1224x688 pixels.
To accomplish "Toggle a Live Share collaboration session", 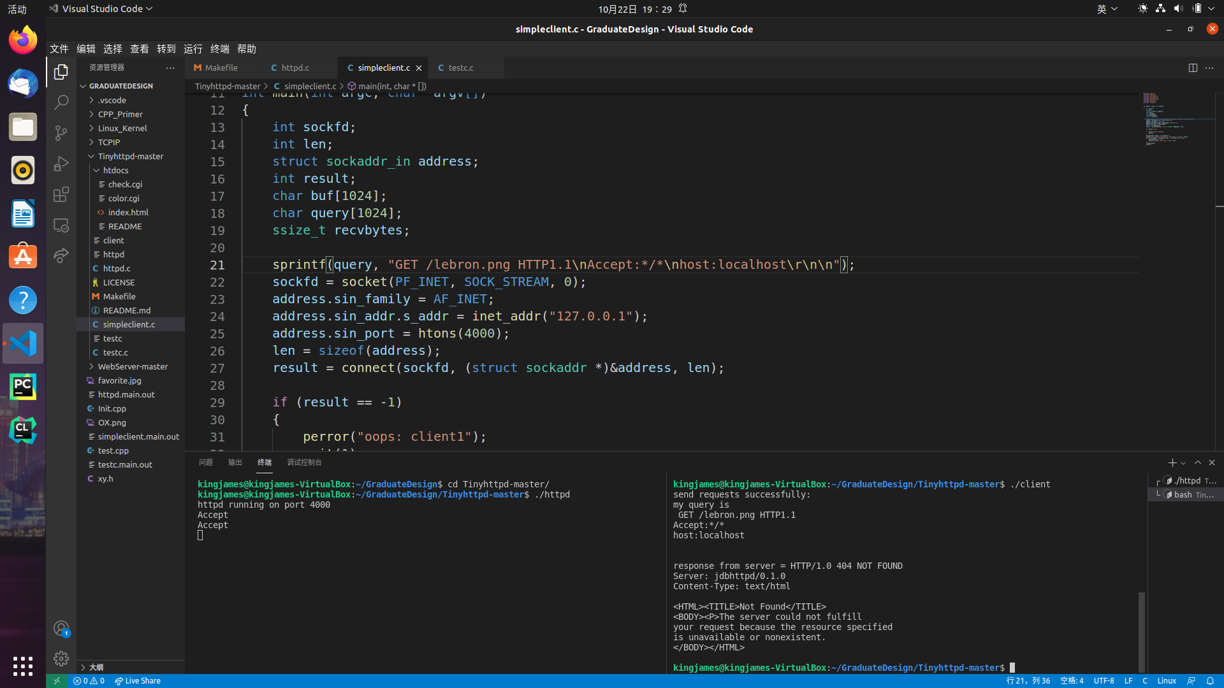I will point(137,680).
